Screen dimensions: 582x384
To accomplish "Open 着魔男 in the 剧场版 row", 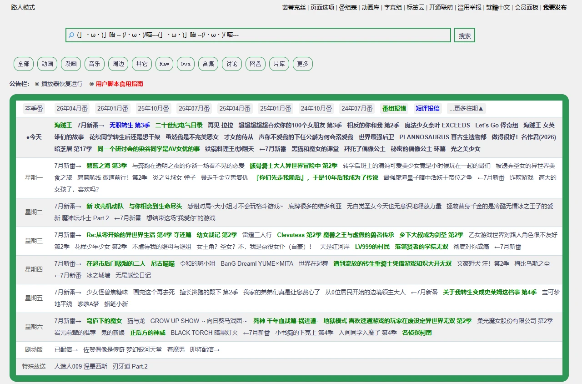I will click(176, 349).
